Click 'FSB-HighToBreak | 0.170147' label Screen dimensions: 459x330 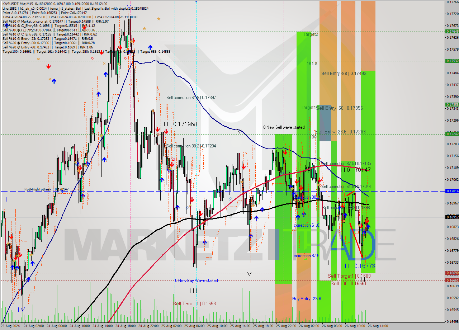46,189
